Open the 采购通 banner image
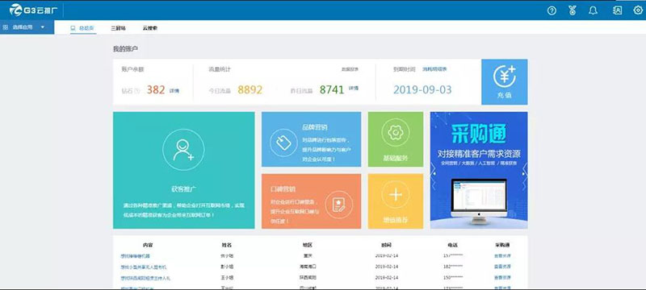Viewport: 646px width, 290px height. click(479, 170)
